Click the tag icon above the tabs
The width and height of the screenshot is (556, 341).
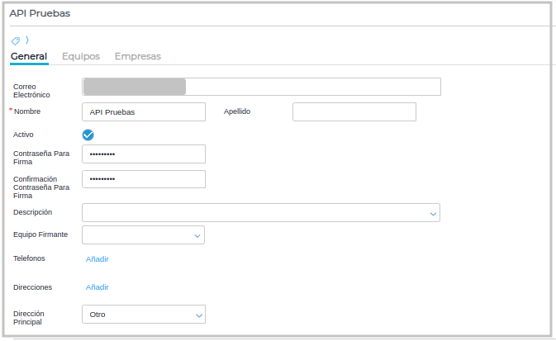coord(15,40)
